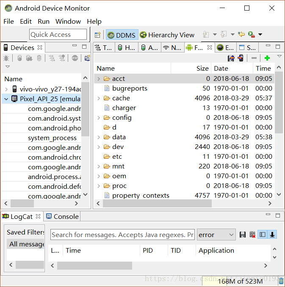The image size is (285, 287).
Task: Select the bugreports file row
Action: pos(184,88)
